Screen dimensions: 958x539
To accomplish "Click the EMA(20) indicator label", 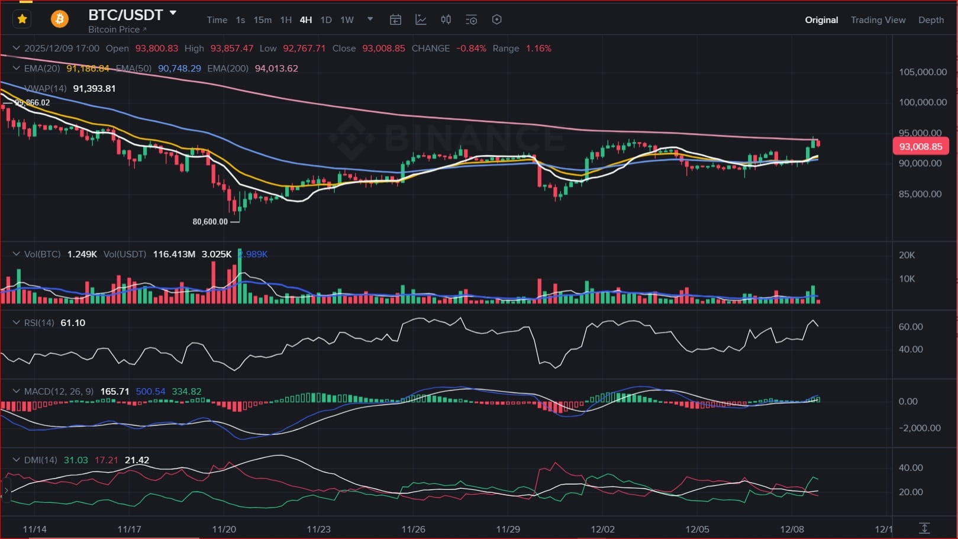I will click(x=42, y=68).
